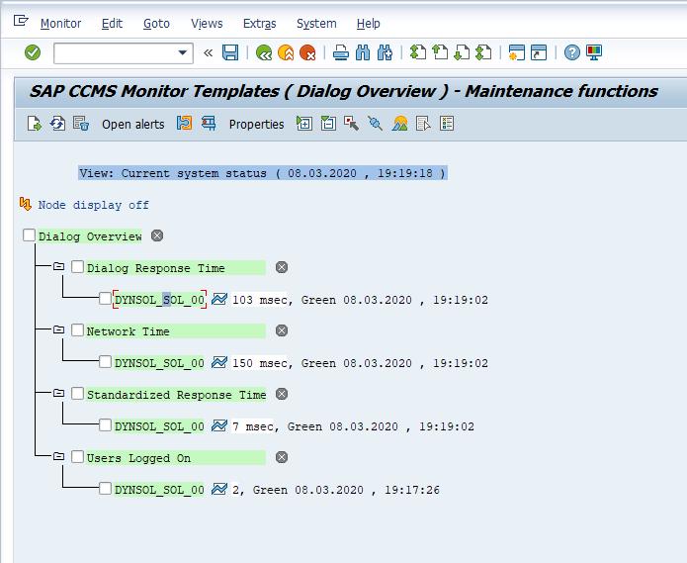Check the Users Logged On checkbox
687x563 pixels.
77,456
